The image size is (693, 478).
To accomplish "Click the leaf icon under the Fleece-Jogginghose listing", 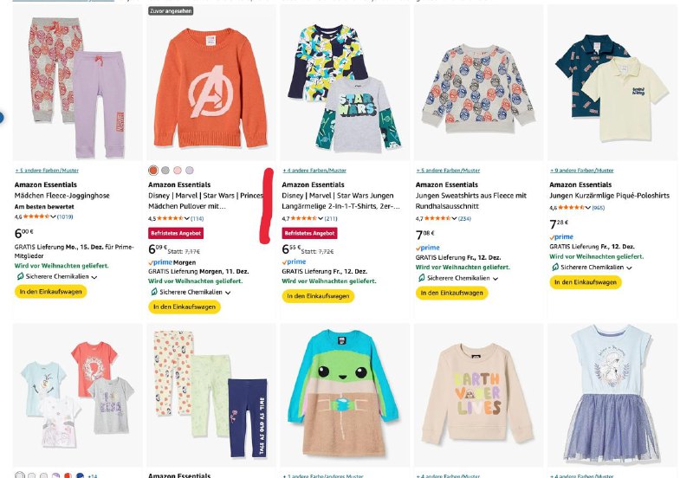I will 19,276.
